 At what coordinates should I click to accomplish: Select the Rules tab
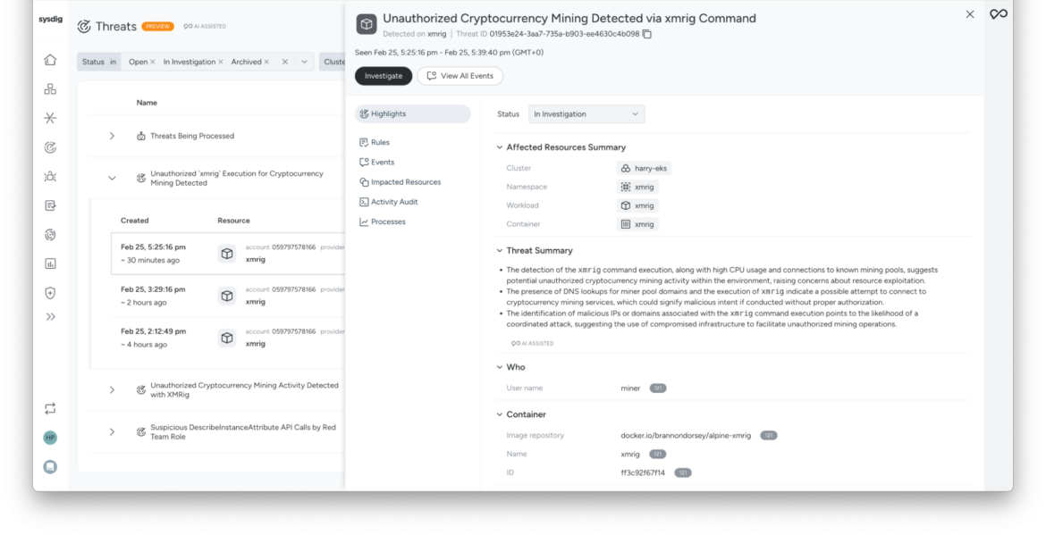pos(375,143)
